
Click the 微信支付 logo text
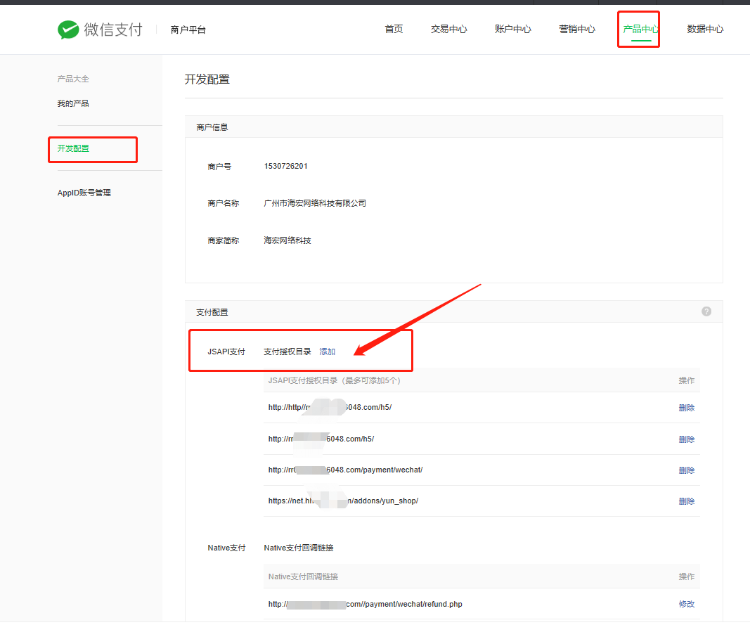[x=113, y=30]
